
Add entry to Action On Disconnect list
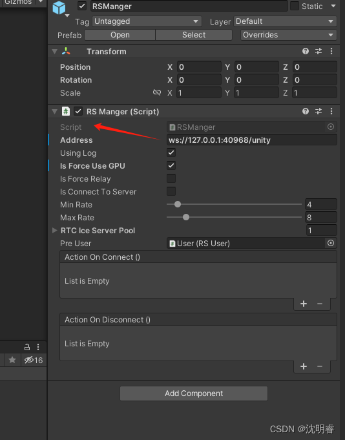tap(304, 366)
